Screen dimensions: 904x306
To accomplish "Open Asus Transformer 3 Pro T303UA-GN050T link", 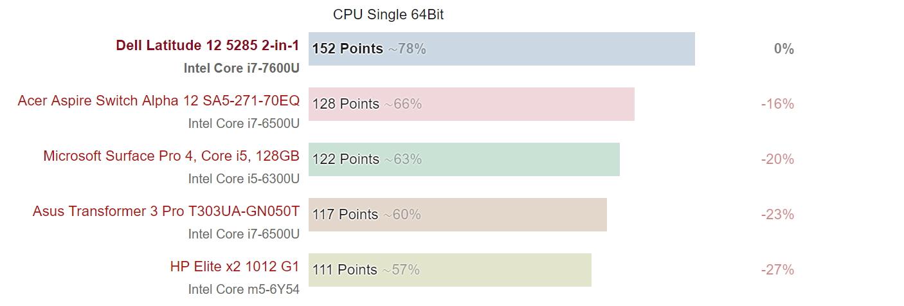I will pos(167,211).
